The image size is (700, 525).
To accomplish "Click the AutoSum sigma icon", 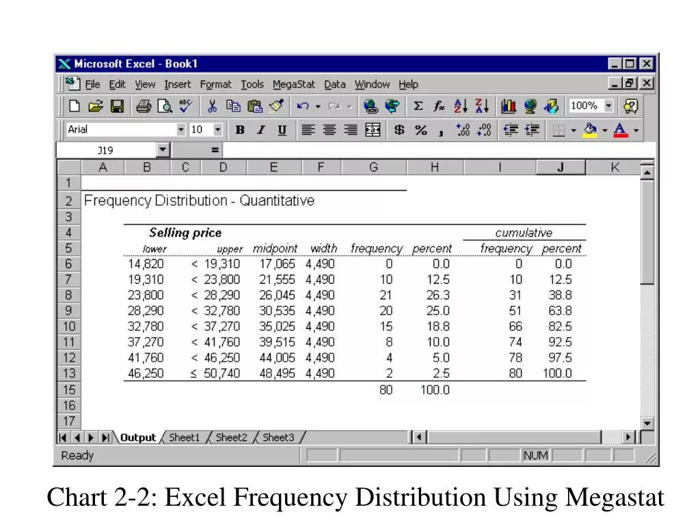I will click(418, 106).
